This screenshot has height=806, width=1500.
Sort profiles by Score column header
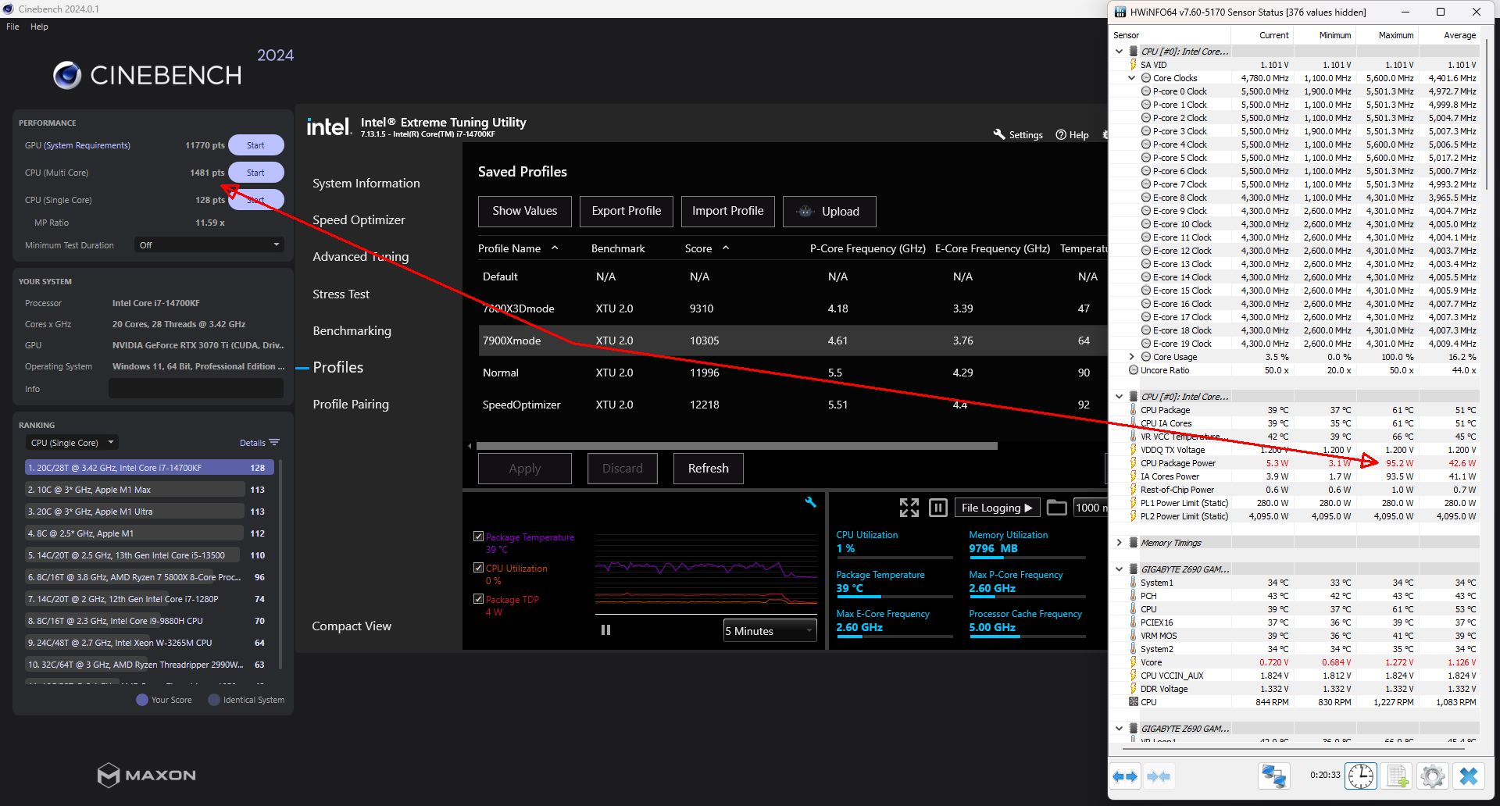click(706, 248)
